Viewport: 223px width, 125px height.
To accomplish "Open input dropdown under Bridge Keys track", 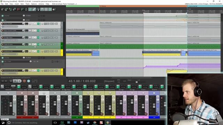I will 10,40.
